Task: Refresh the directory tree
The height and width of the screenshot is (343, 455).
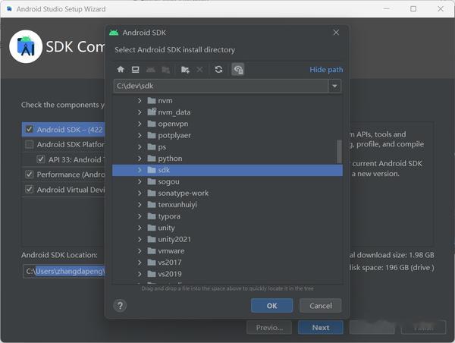Action: tap(218, 69)
